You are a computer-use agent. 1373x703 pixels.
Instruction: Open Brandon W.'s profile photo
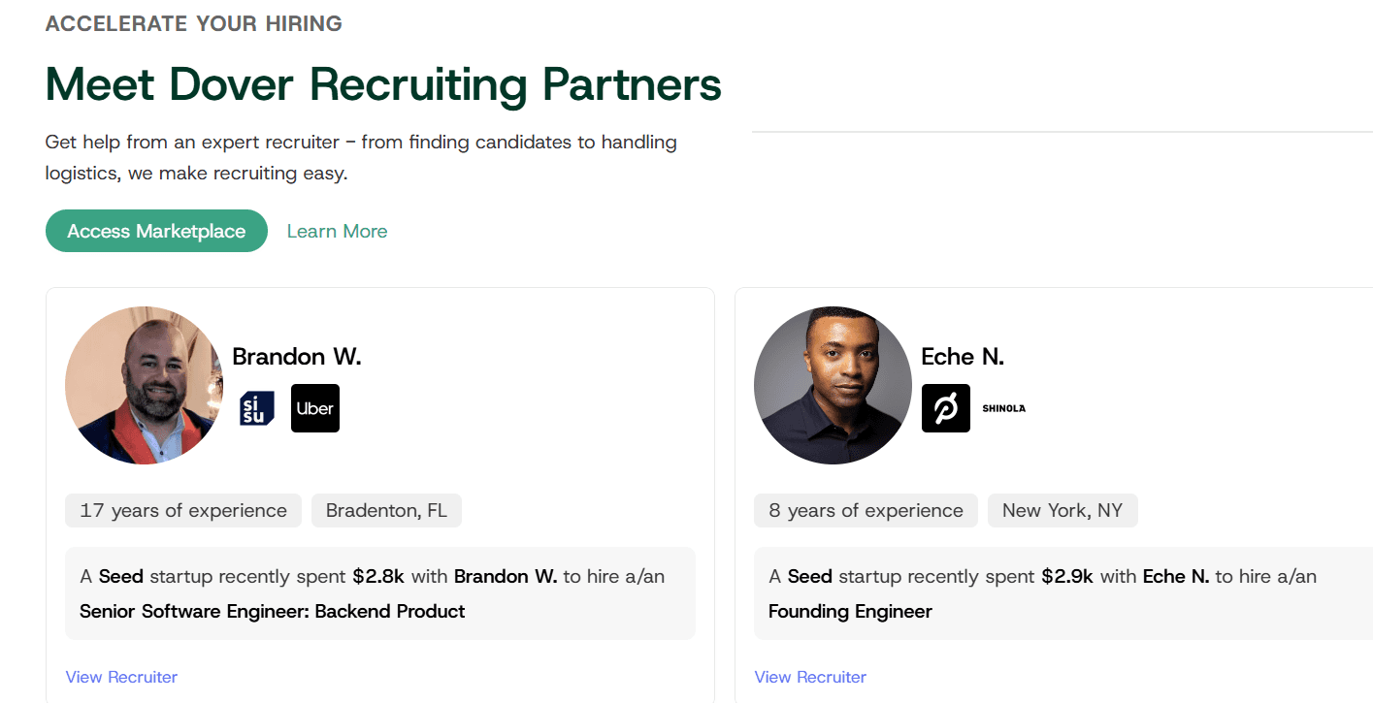[x=144, y=385]
